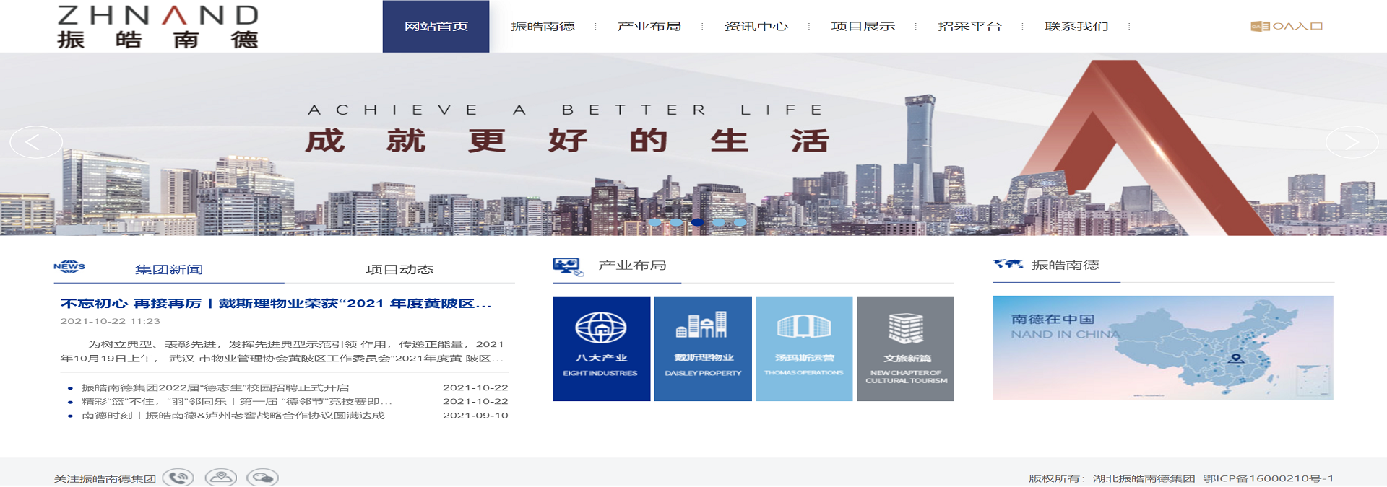This screenshot has height=487, width=1387.
Task: Click the phone contact icon in footer
Action: [x=178, y=477]
